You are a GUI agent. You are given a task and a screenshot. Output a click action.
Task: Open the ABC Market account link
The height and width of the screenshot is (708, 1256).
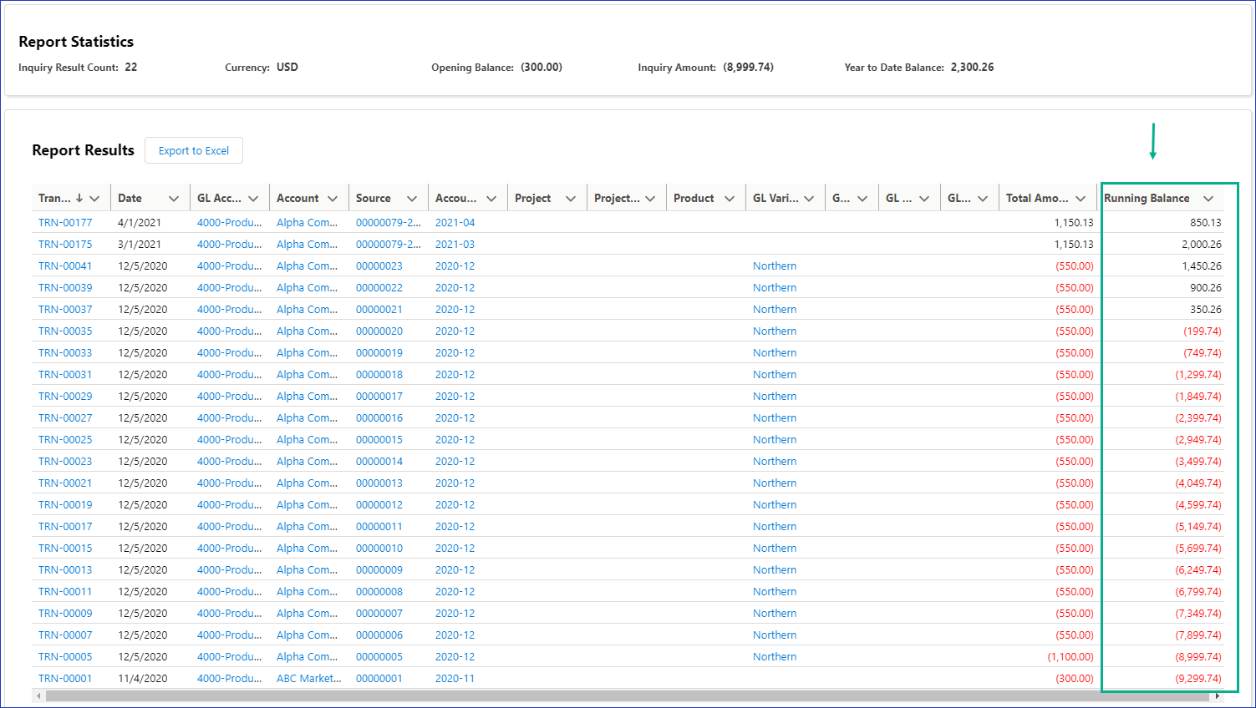[x=308, y=679]
